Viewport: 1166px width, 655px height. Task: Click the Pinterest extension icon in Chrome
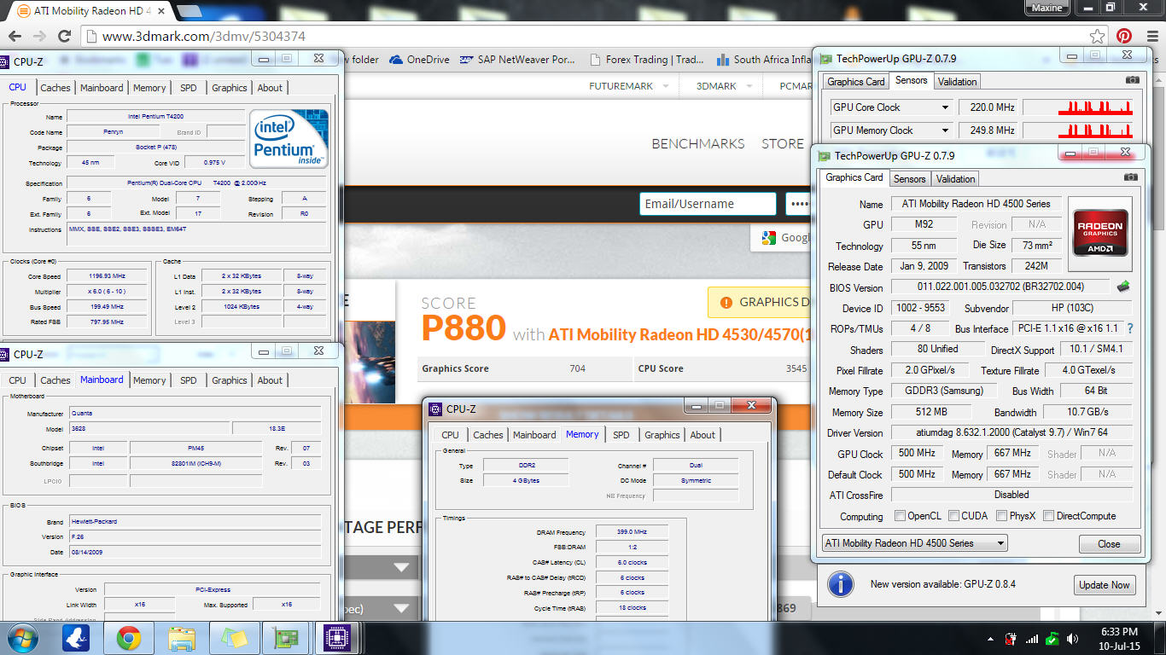click(1124, 36)
